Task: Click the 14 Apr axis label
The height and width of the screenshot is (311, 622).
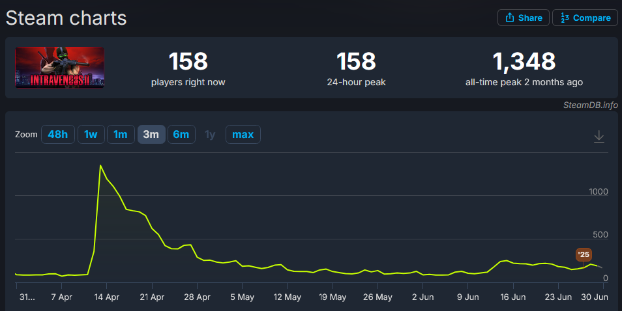Action: (107, 297)
